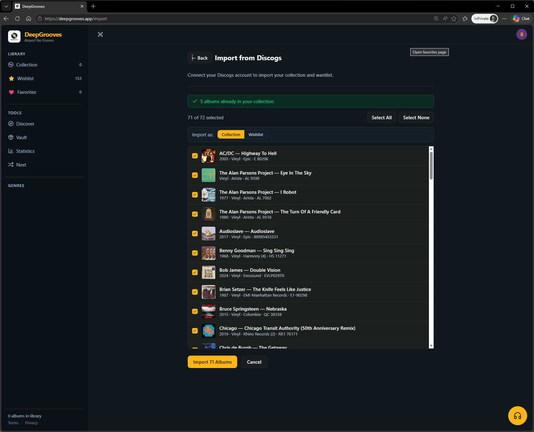Screen dimensions: 534x432
Task: Click the read aloud icon
Action: pos(445,19)
